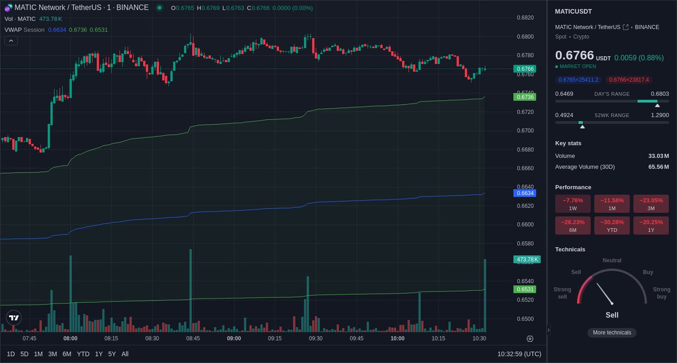Click the VWAP Session indicator legend
677x363 pixels.
pos(24,29)
